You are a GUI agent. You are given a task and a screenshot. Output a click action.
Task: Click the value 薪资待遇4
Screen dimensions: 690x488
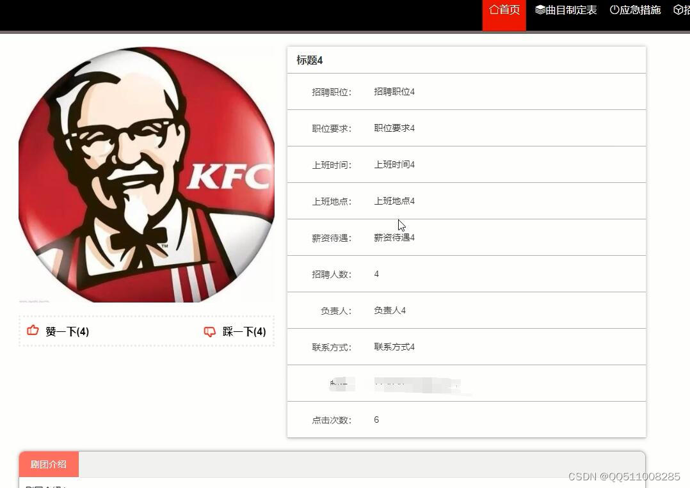click(x=394, y=237)
